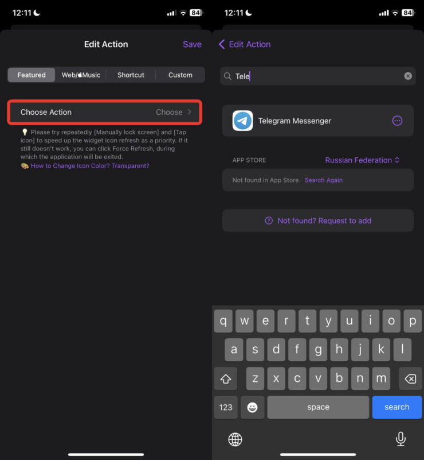The width and height of the screenshot is (424, 460).
Task: Clear the search field with the X icon
Action: coord(408,76)
